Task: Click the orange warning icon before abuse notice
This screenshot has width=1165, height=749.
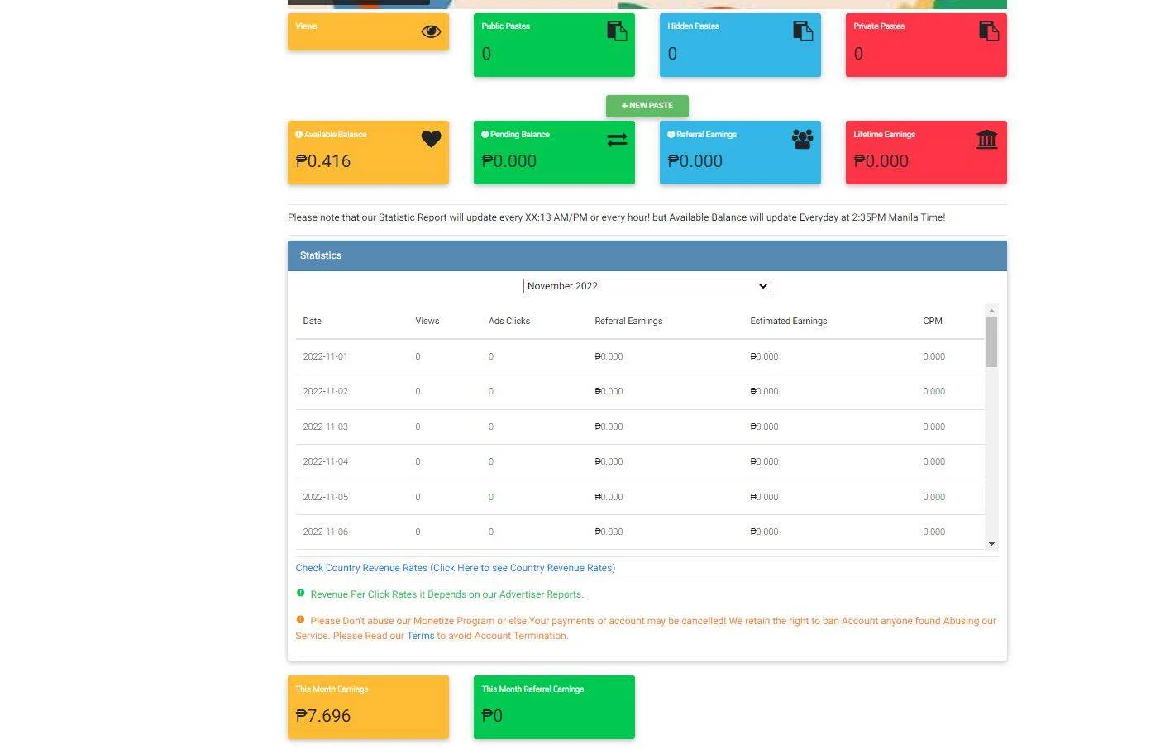Action: pyautogui.click(x=300, y=619)
